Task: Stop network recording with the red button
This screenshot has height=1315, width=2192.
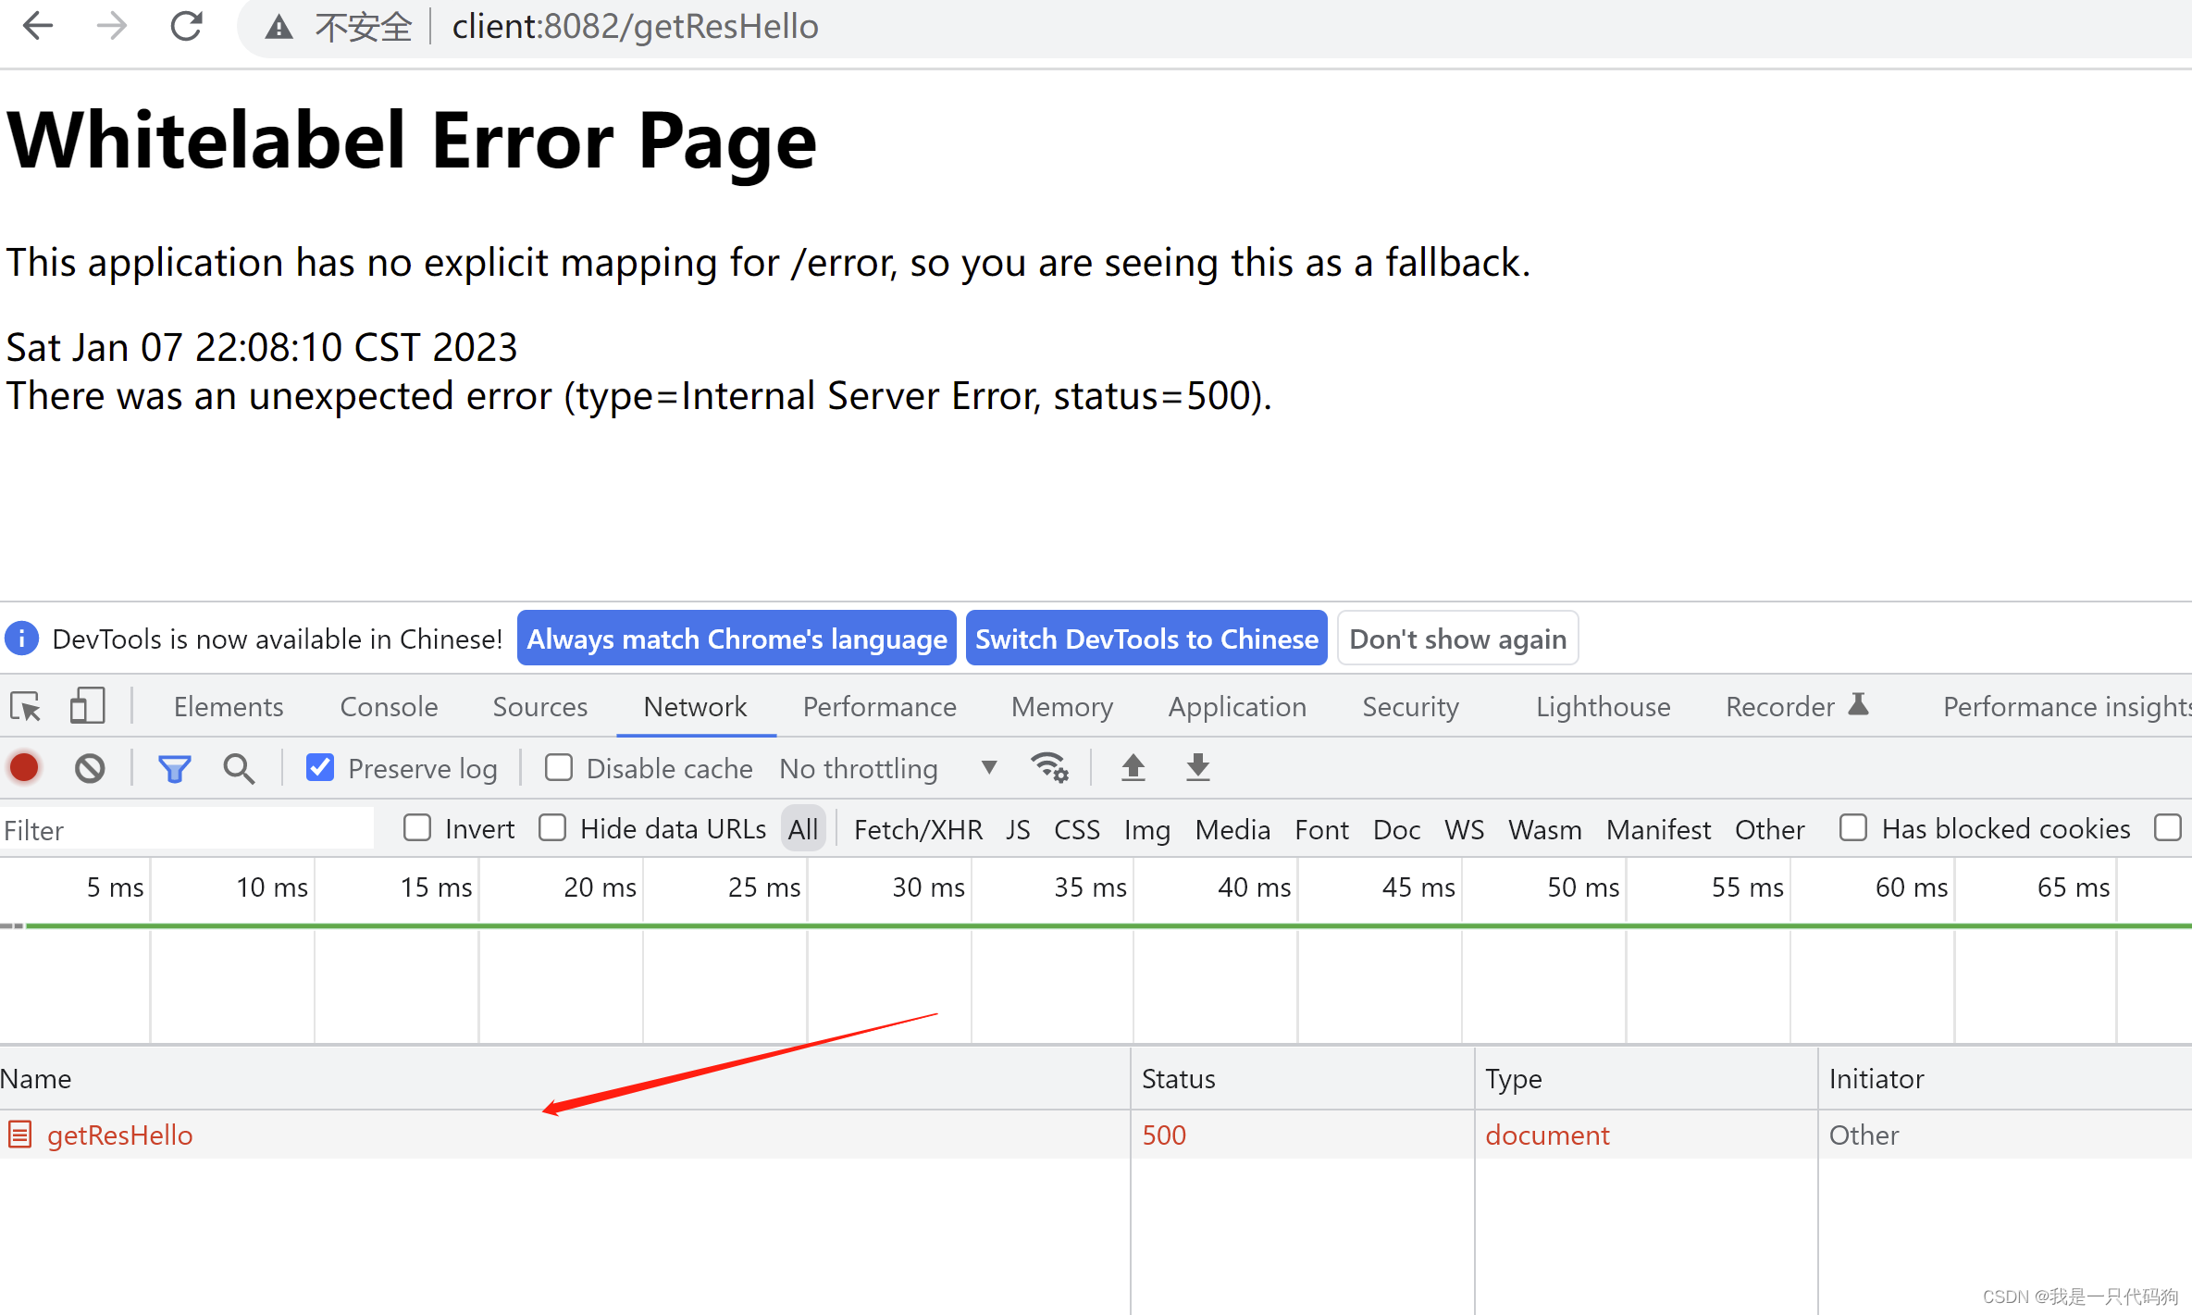Action: point(25,768)
